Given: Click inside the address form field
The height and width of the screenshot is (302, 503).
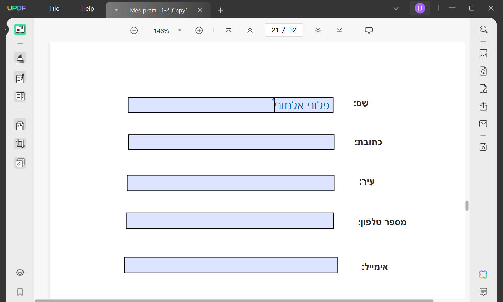Looking at the screenshot, I should coord(231,142).
